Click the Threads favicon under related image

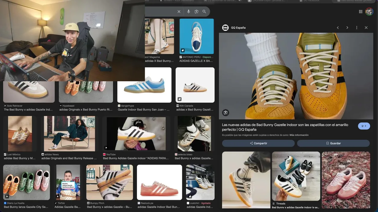(x=273, y=203)
